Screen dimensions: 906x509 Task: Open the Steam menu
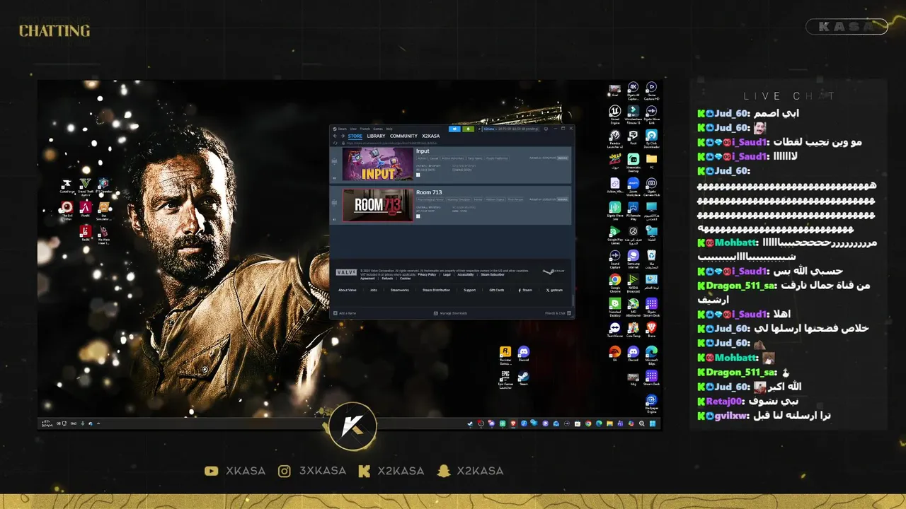343,129
